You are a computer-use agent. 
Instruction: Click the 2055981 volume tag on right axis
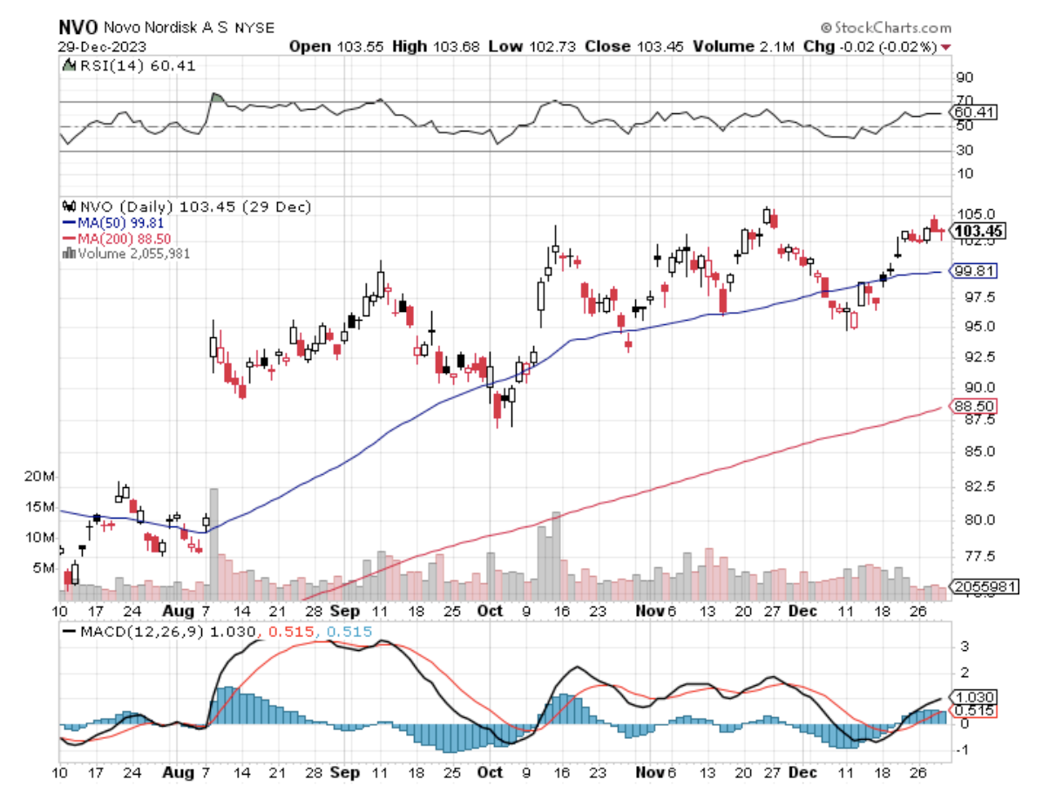[x=984, y=586]
